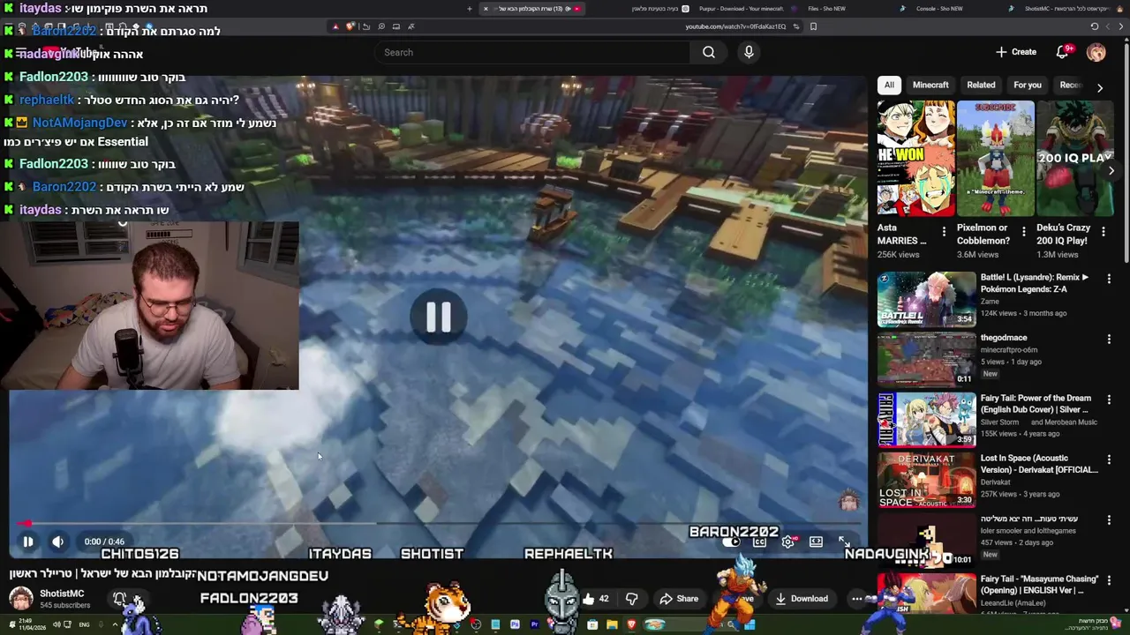
Task: Open more video actions (three dots)
Action: click(x=856, y=599)
